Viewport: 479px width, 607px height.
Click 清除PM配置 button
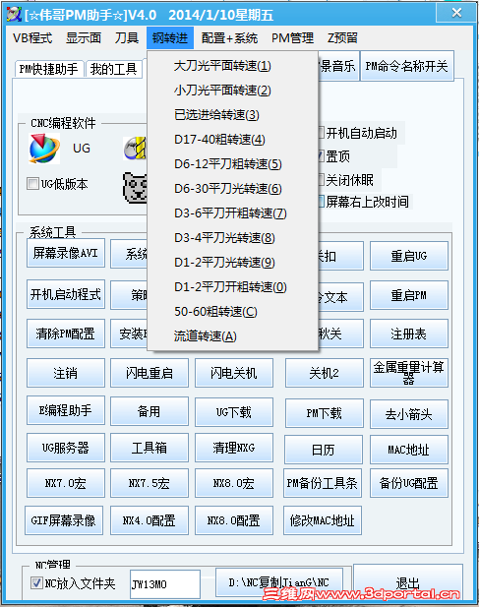pyautogui.click(x=66, y=334)
